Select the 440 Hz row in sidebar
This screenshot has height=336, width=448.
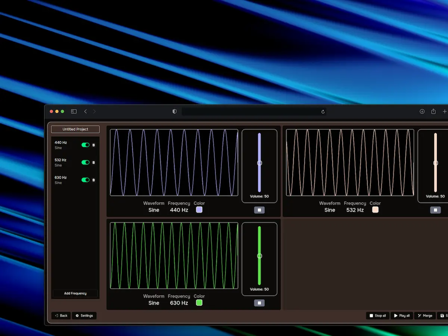[x=75, y=145]
